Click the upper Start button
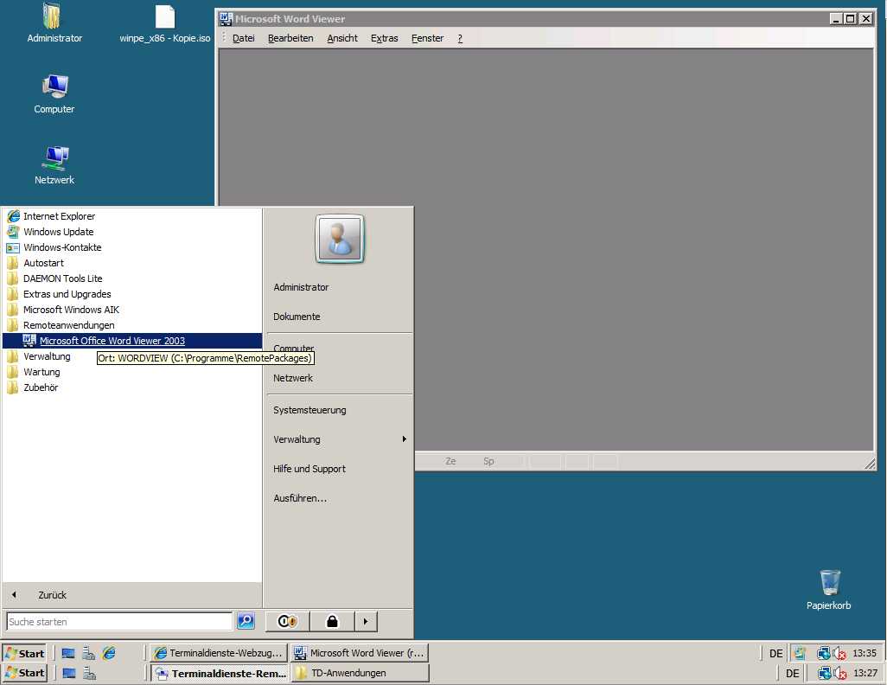Viewport: 887px width, 685px height. (24, 653)
